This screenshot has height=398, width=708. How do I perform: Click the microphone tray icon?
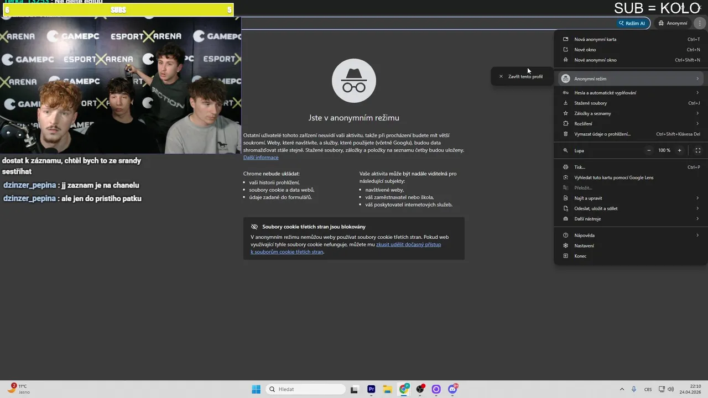point(634,389)
